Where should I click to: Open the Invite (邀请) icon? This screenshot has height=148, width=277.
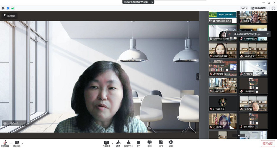click(x=118, y=142)
